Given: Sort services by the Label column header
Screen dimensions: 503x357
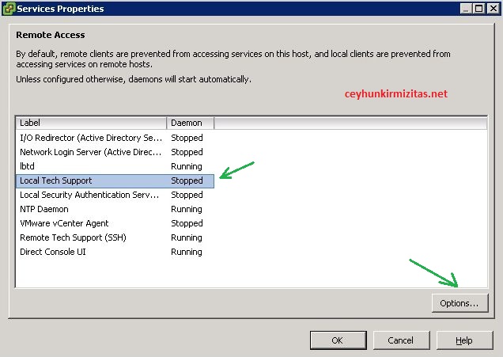Looking at the screenshot, I should click(x=91, y=123).
